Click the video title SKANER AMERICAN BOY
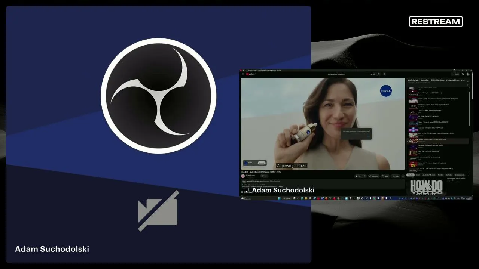The width and height of the screenshot is (479, 269). click(261, 172)
